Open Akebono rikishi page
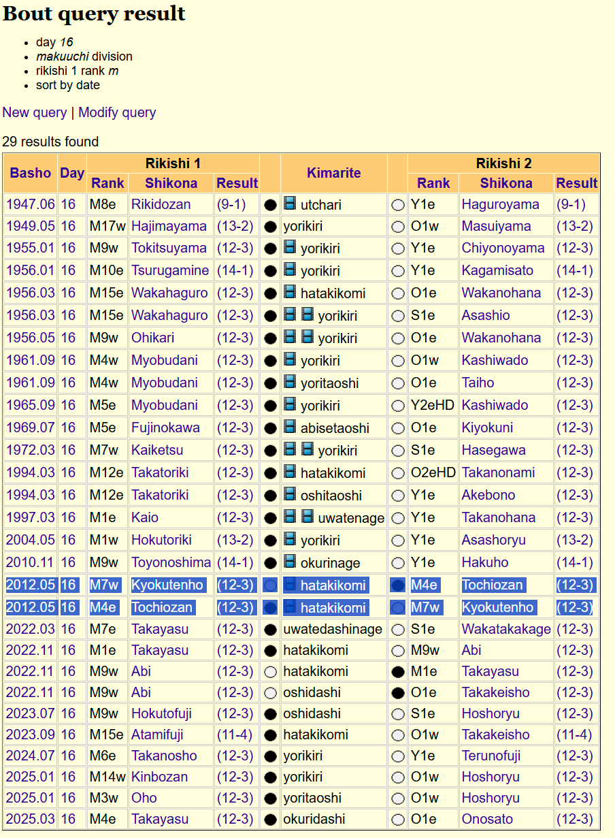The image size is (615, 838). coord(489,495)
